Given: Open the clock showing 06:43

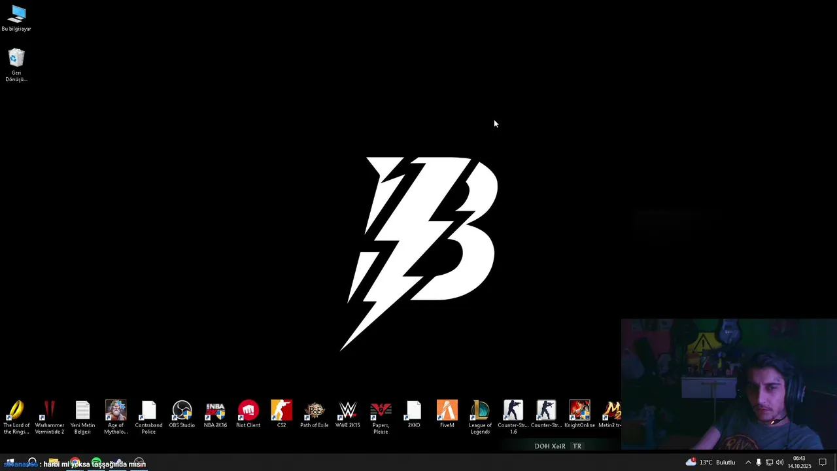Looking at the screenshot, I should point(799,462).
